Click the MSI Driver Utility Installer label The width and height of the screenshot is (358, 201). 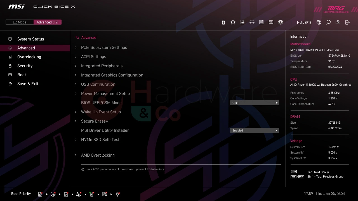point(105,130)
